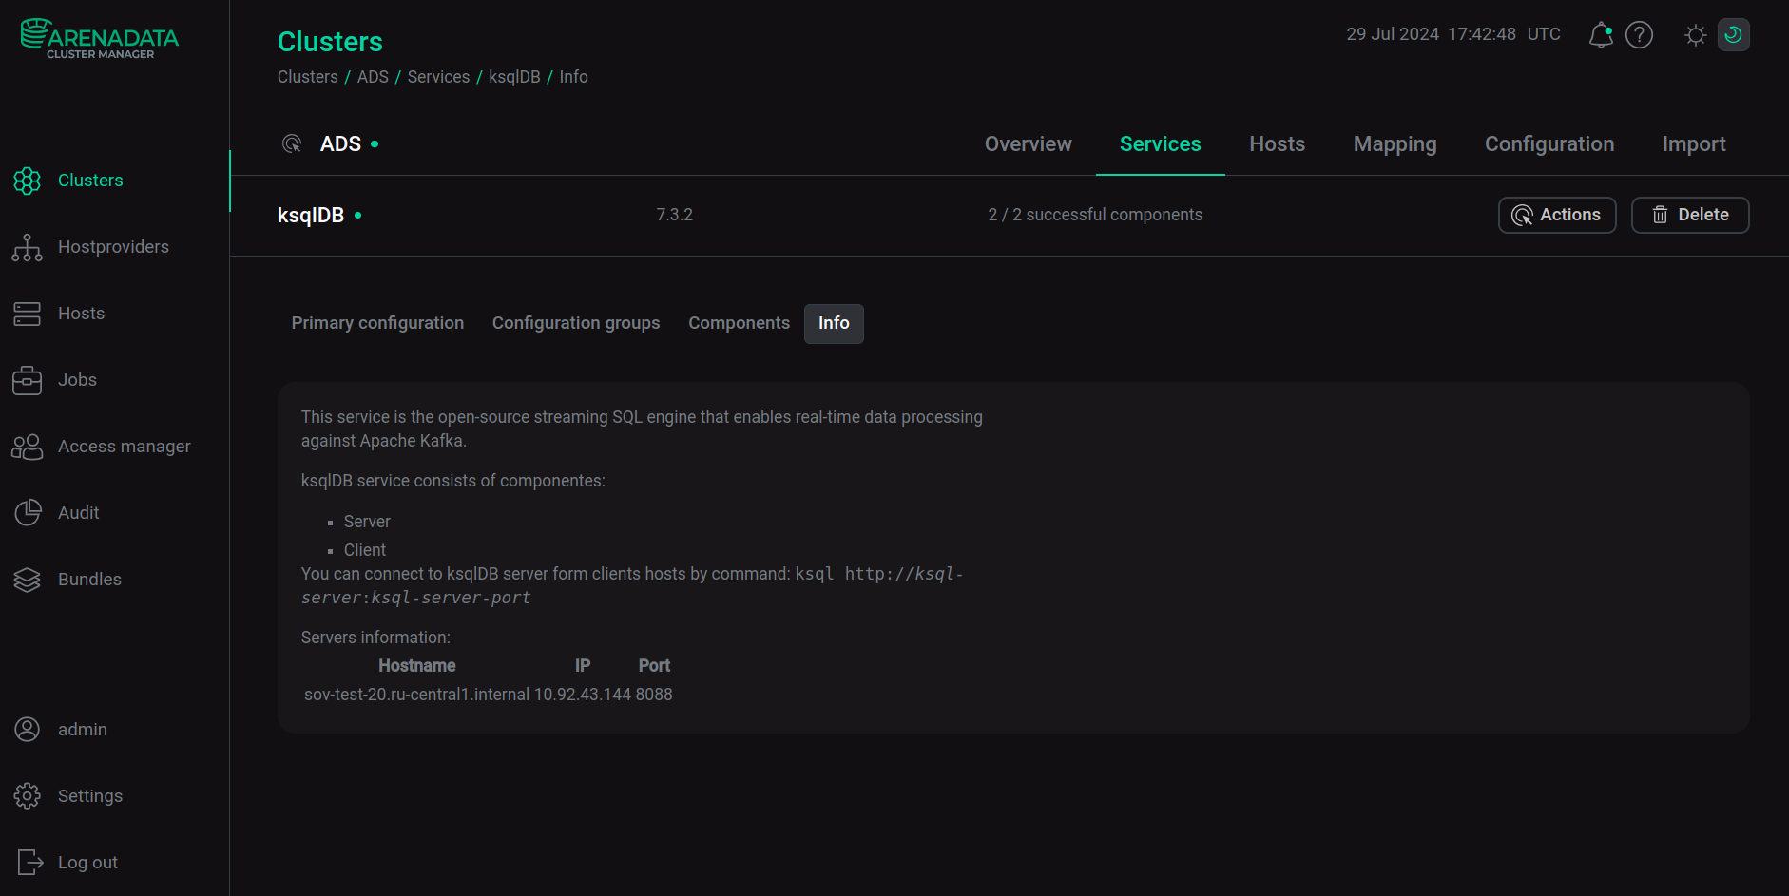Go to the Mapping tab
Screen dimensions: 1789x896
pos(1395,144)
